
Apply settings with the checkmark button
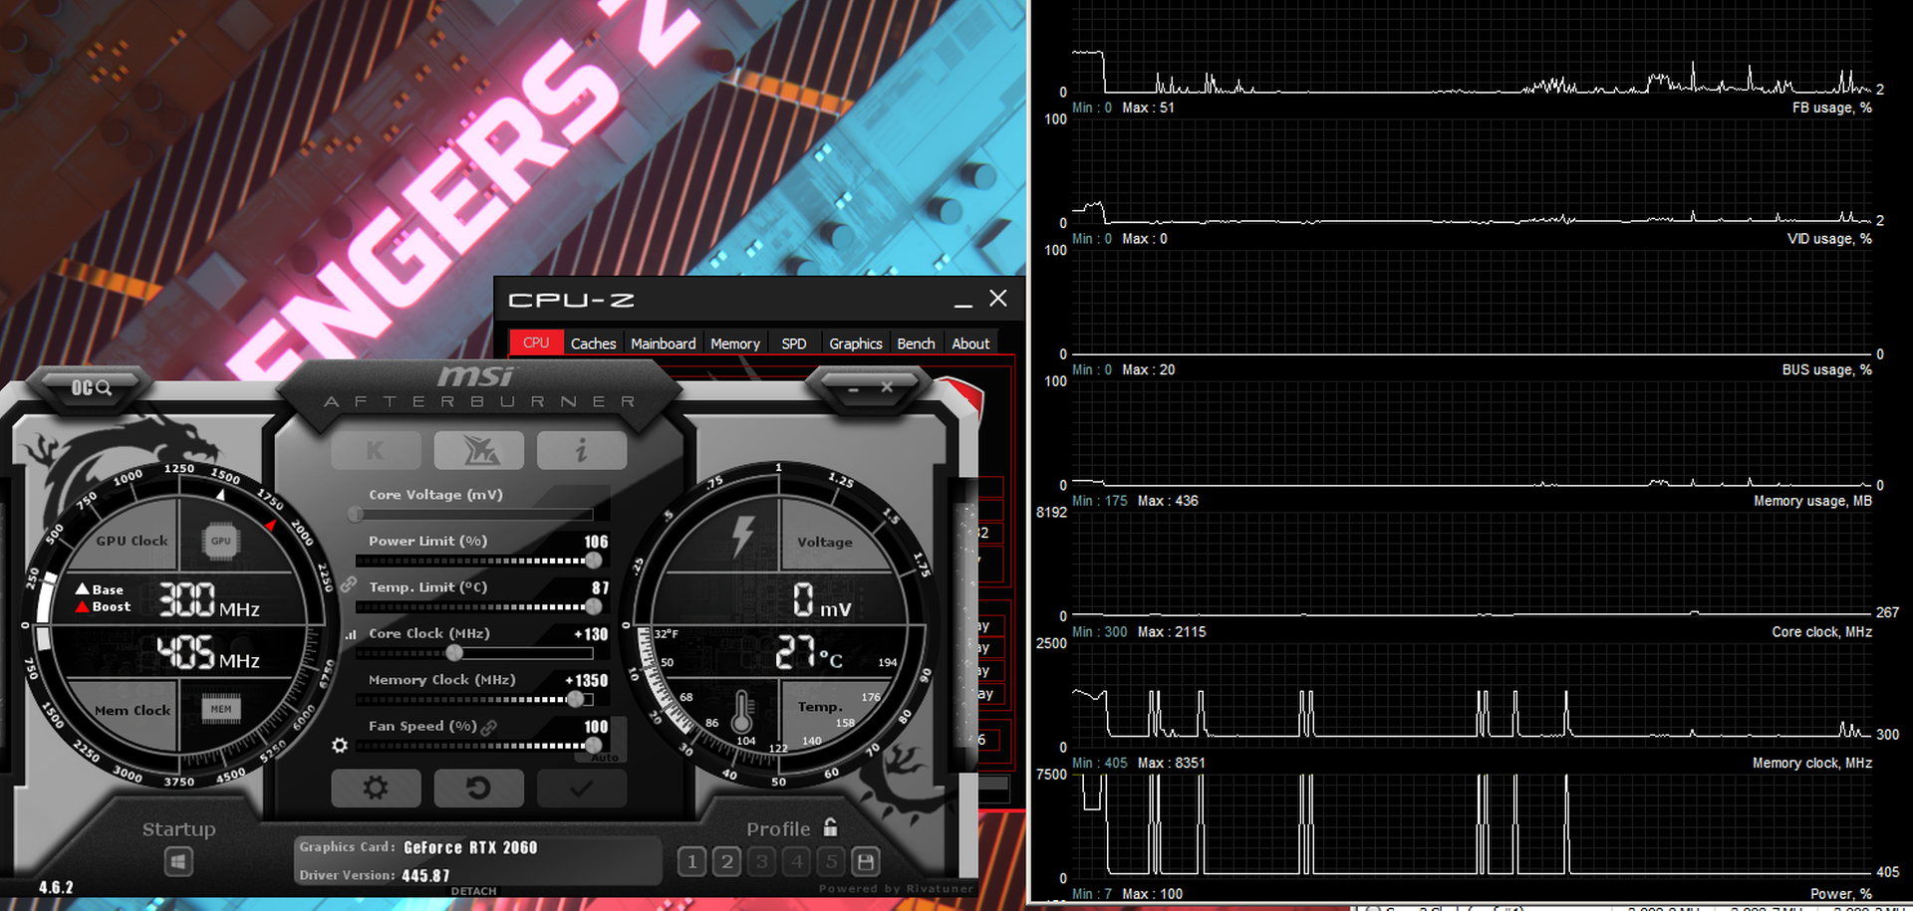582,789
